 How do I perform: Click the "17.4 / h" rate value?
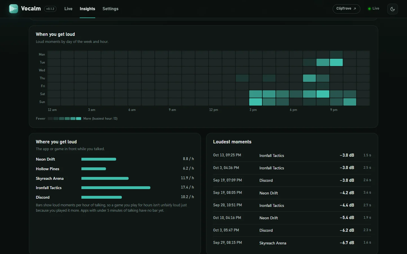(187, 187)
